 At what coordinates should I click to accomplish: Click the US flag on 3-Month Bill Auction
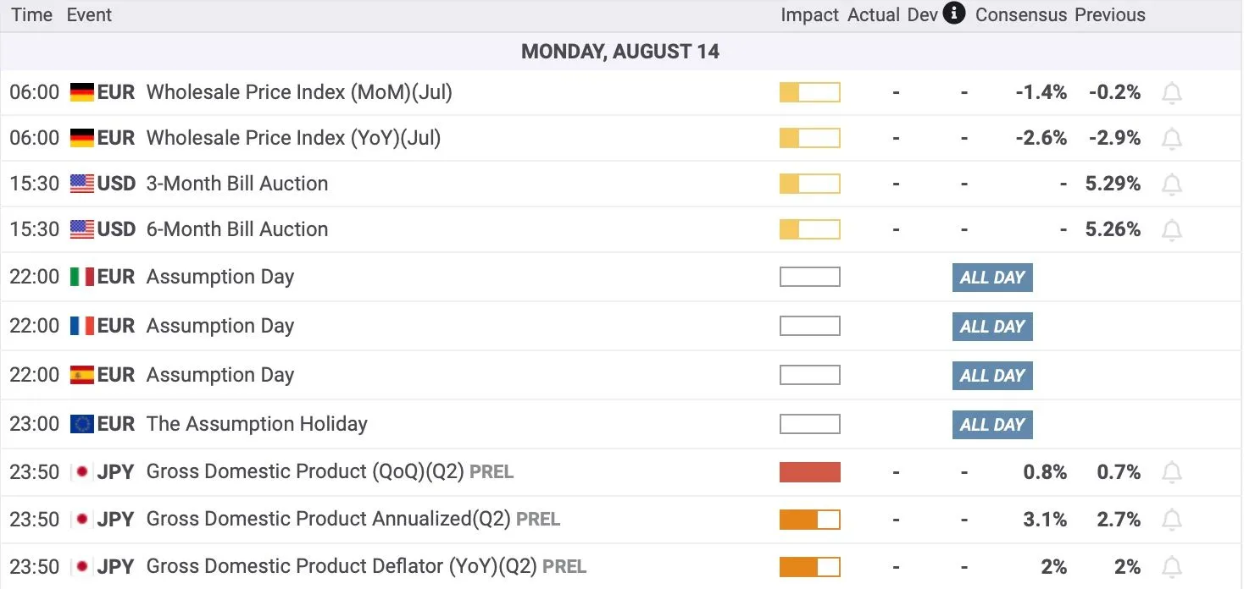(x=81, y=184)
